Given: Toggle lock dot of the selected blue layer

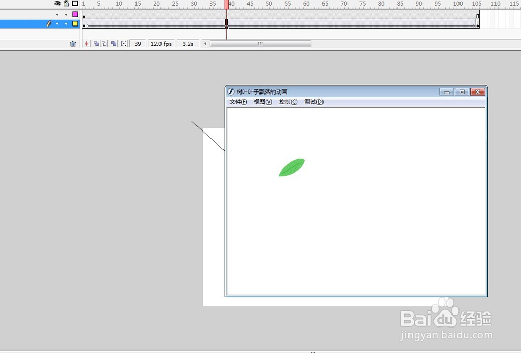Looking at the screenshot, I should coord(66,24).
